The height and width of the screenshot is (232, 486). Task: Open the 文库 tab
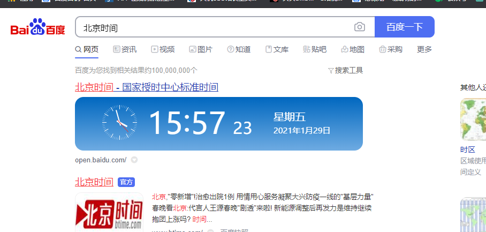277,49
